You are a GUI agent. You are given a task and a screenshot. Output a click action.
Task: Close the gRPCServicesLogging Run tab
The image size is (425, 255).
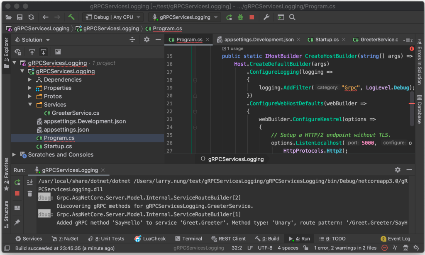point(103,170)
